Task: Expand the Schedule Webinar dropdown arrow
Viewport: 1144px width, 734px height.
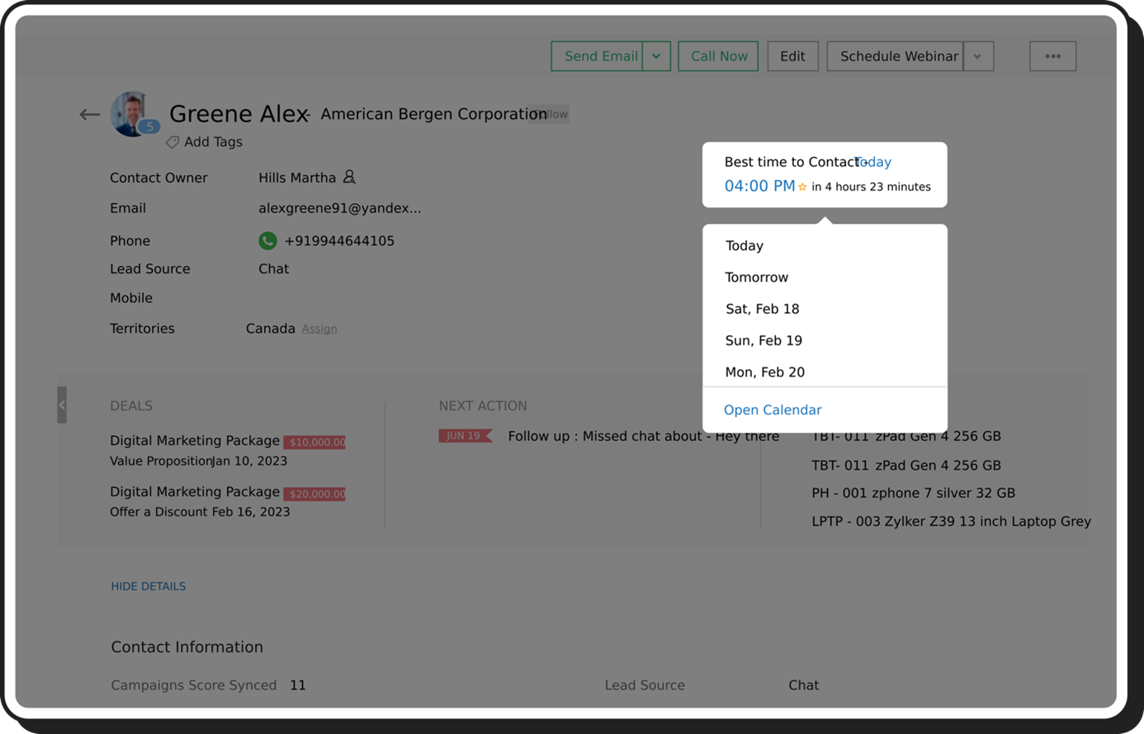Action: point(977,56)
